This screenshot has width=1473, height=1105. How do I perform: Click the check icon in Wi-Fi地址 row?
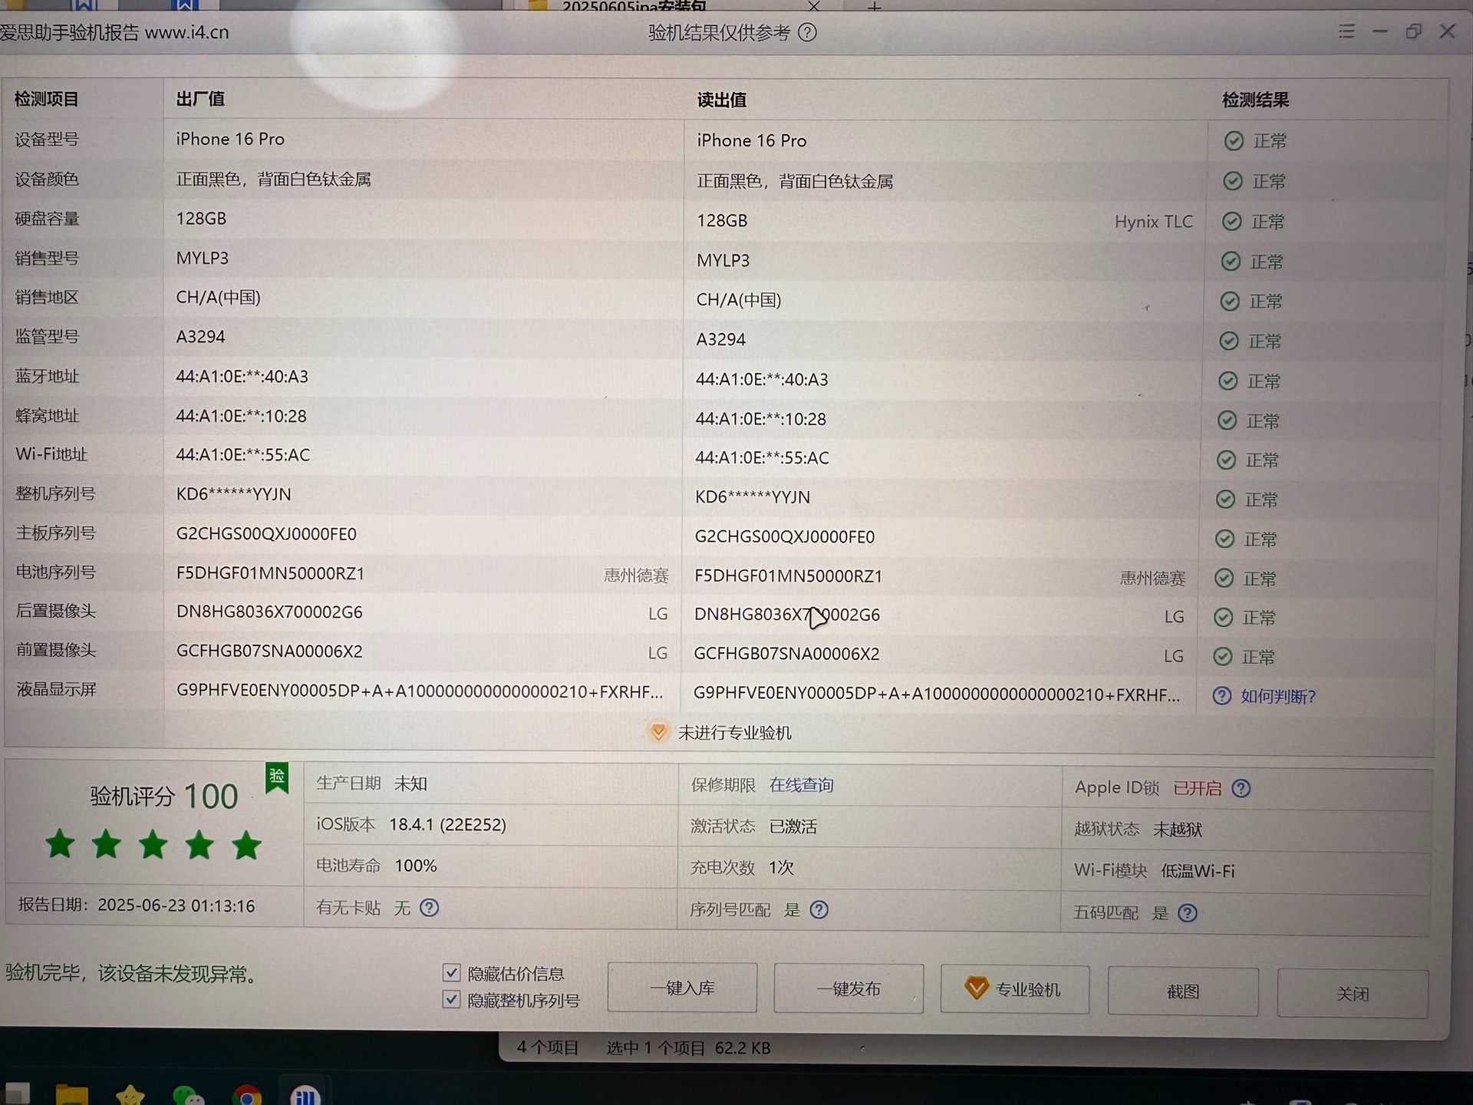pyautogui.click(x=1227, y=460)
